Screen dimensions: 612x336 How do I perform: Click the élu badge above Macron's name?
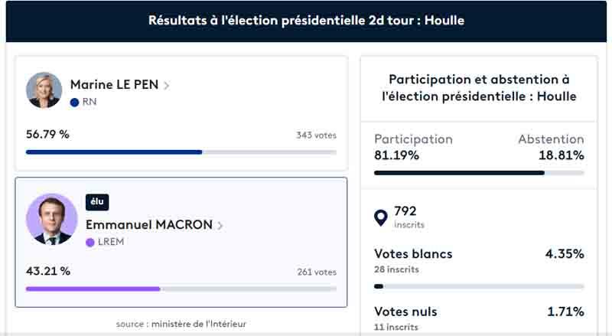point(97,202)
